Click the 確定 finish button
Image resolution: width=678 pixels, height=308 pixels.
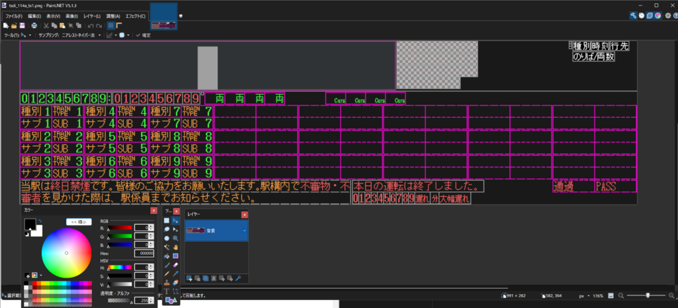click(143, 35)
